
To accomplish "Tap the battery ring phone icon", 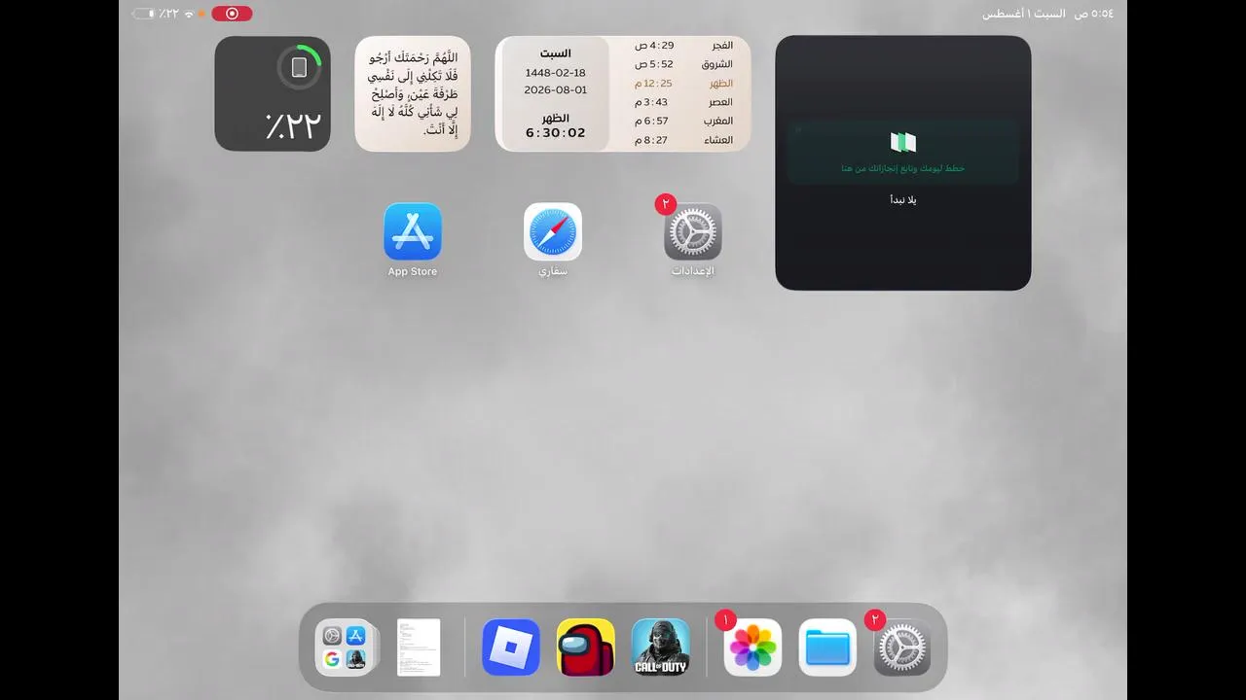I will point(300,67).
